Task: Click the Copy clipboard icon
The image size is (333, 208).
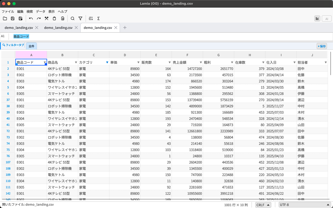Action: point(54,18)
